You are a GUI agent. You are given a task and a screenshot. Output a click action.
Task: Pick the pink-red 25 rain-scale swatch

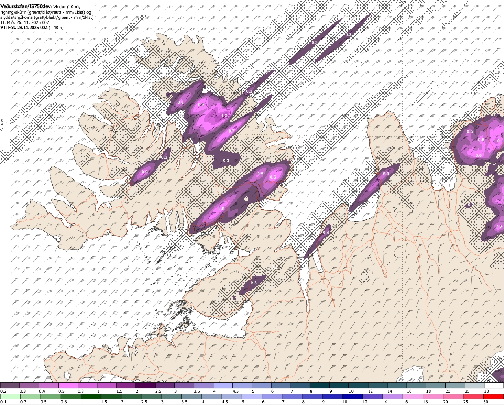pyautogui.click(x=473, y=397)
